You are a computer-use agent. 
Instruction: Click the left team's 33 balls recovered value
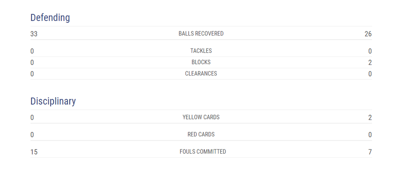[x=34, y=34]
